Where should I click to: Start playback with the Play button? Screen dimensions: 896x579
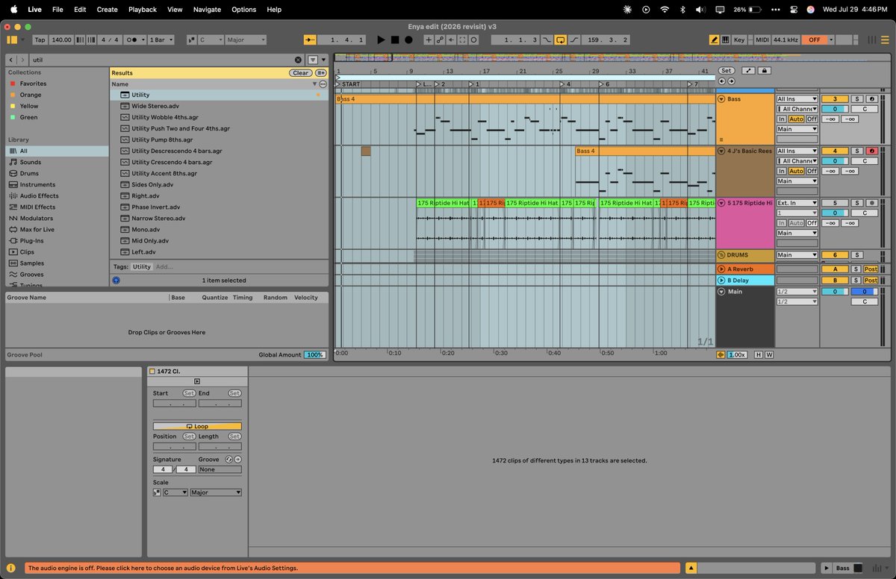click(381, 40)
